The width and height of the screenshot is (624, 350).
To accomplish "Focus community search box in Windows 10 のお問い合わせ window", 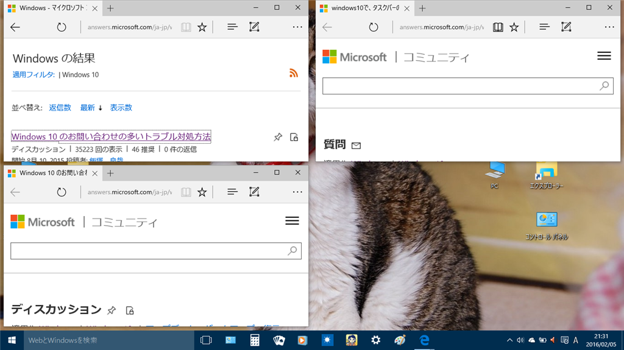I will click(x=155, y=251).
